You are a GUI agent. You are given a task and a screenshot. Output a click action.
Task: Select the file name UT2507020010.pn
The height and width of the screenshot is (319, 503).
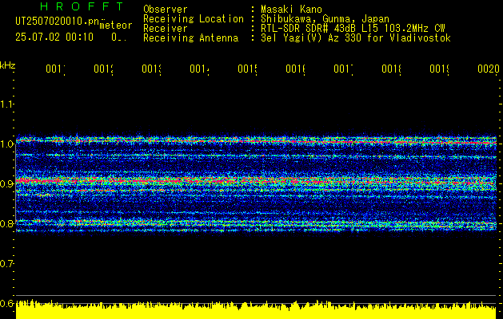click(57, 22)
